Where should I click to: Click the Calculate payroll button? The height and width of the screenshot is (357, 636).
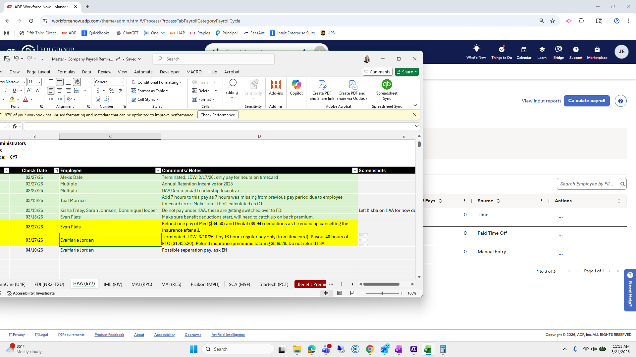[587, 101]
